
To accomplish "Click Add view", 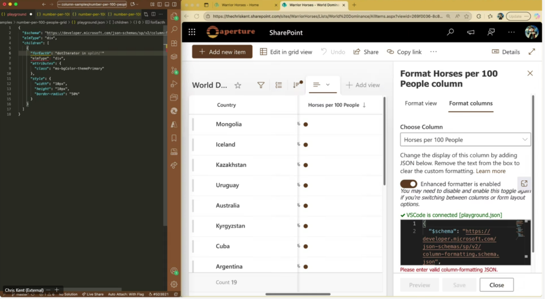I will [x=362, y=85].
